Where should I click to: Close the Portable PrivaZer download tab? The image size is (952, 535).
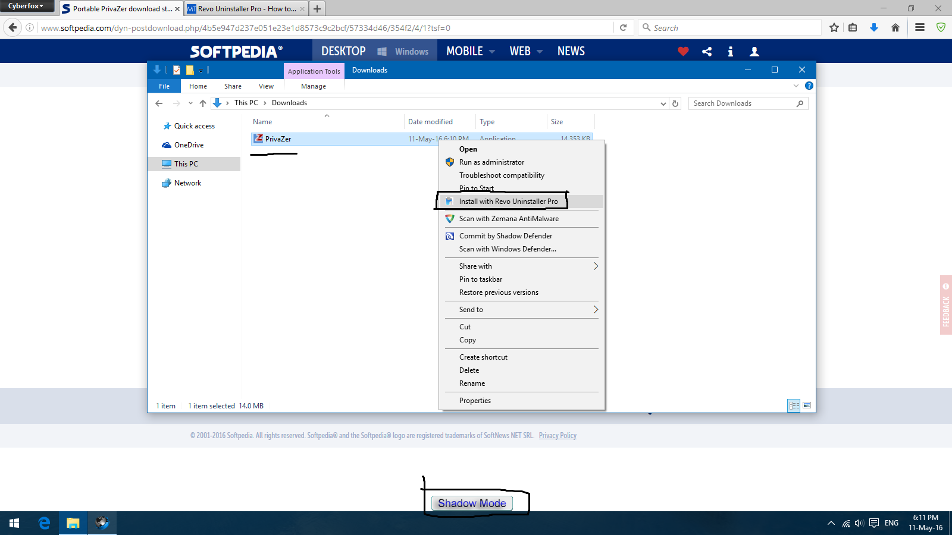177,9
